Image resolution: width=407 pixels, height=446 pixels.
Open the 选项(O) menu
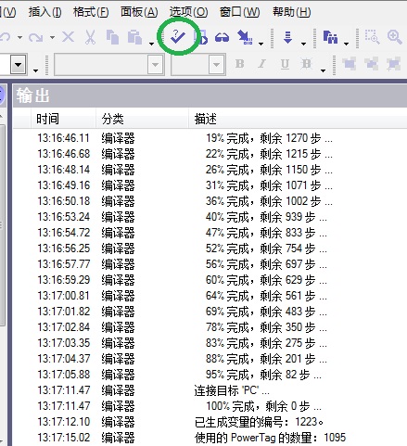(x=188, y=12)
